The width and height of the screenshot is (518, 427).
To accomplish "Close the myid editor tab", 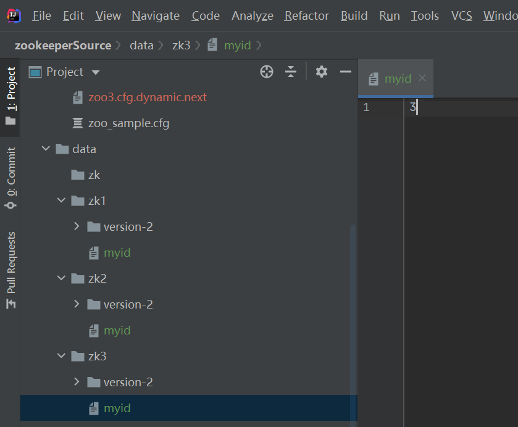I will pos(422,78).
